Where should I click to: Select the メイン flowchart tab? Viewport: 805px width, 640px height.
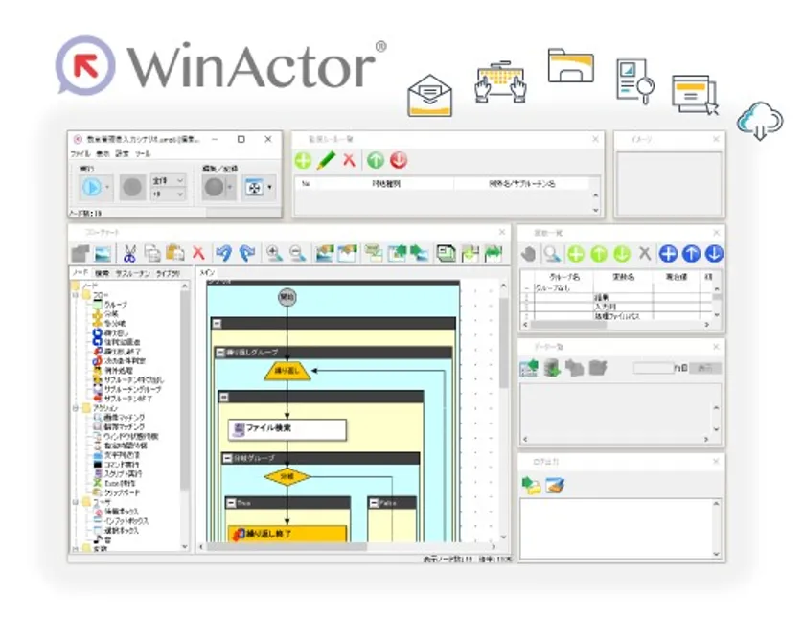click(207, 272)
